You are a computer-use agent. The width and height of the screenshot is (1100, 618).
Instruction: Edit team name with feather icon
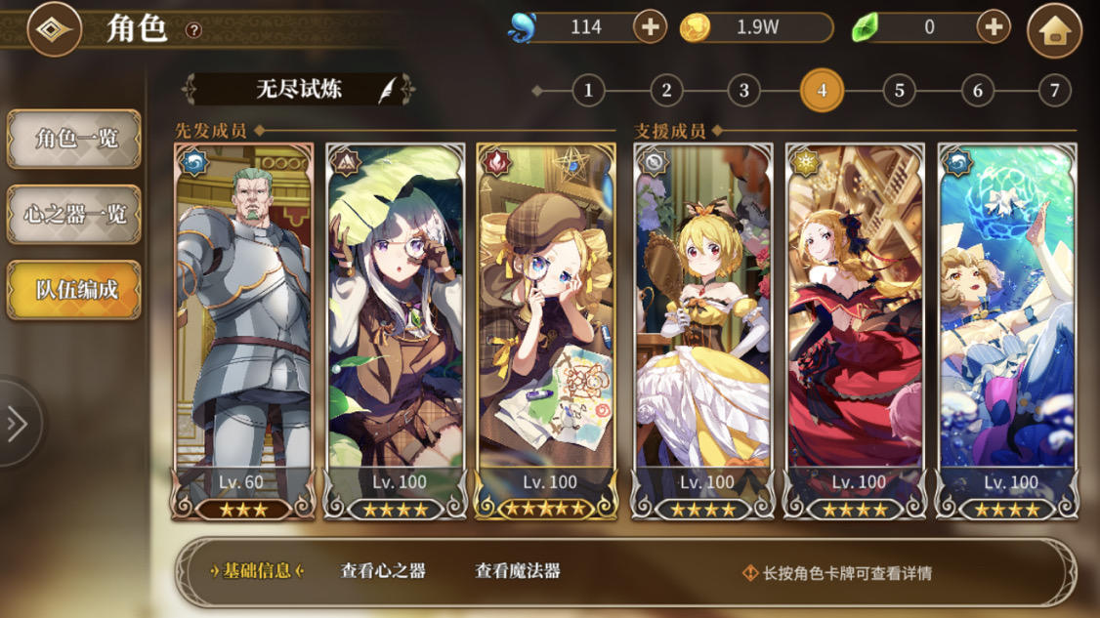[x=387, y=90]
